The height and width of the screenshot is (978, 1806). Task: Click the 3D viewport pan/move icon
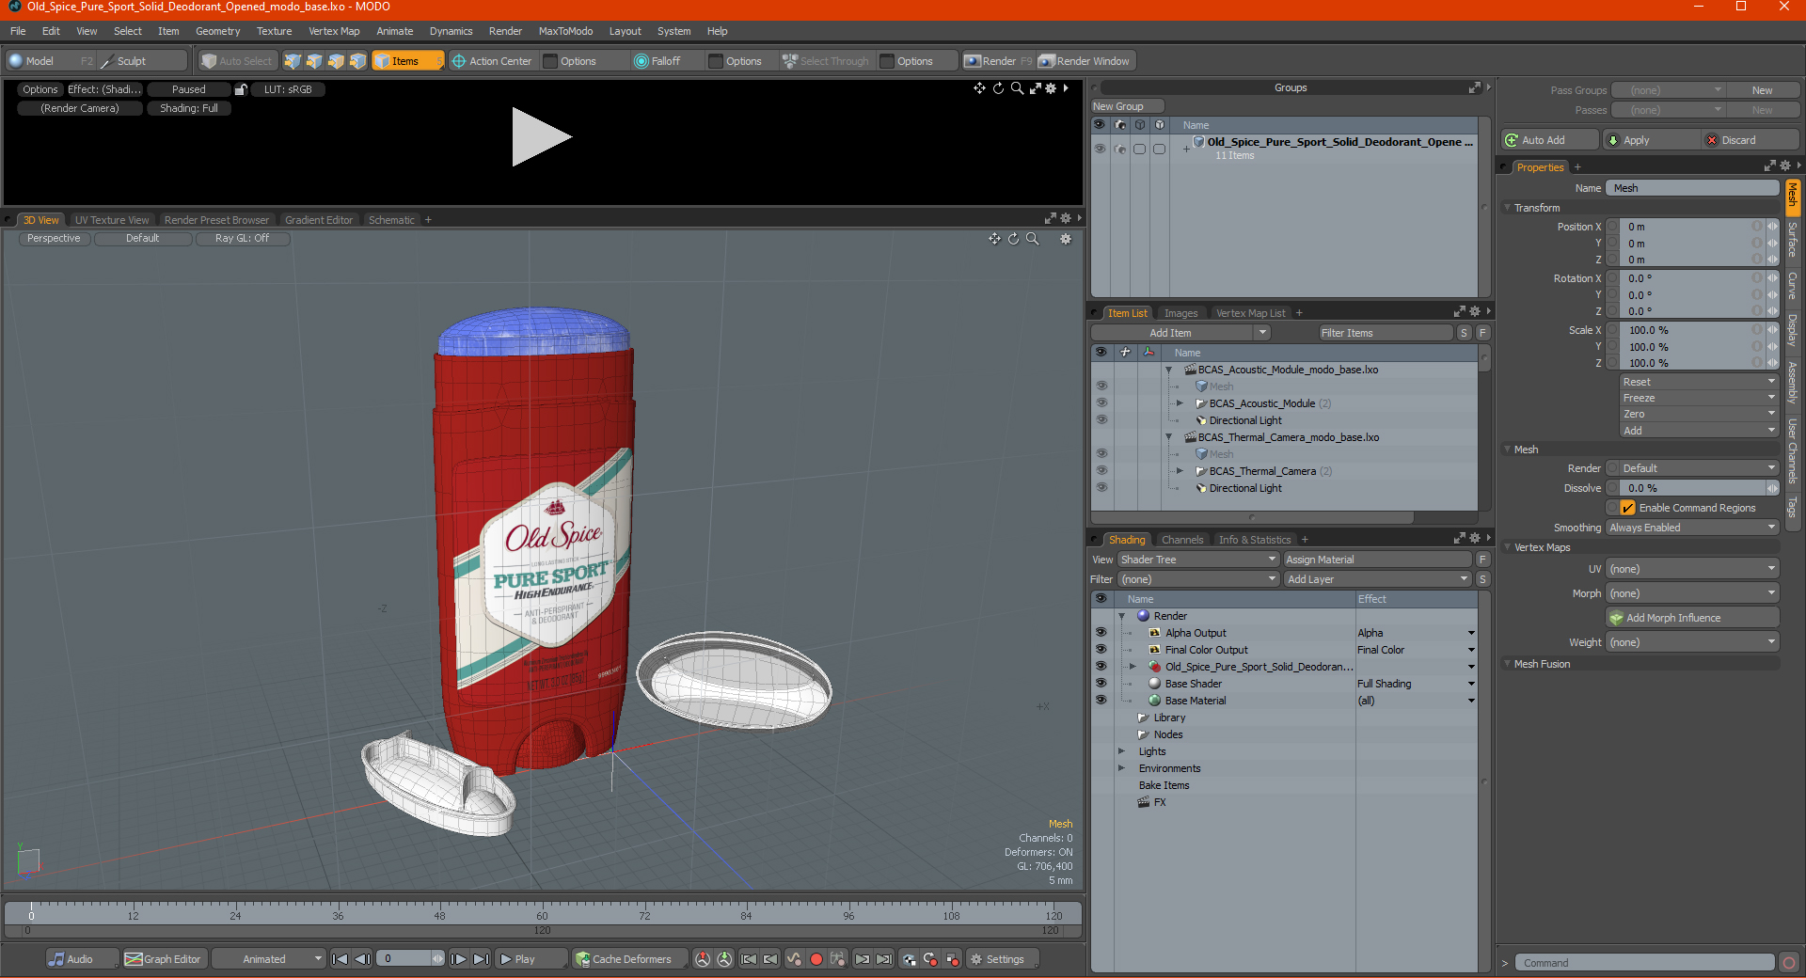coord(994,239)
